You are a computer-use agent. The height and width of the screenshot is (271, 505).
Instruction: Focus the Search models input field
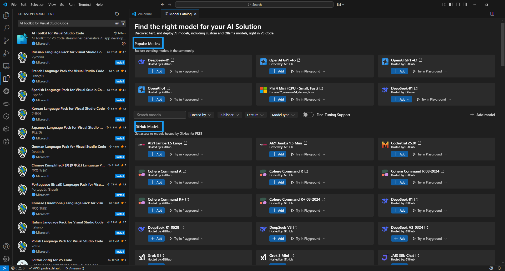coord(160,115)
